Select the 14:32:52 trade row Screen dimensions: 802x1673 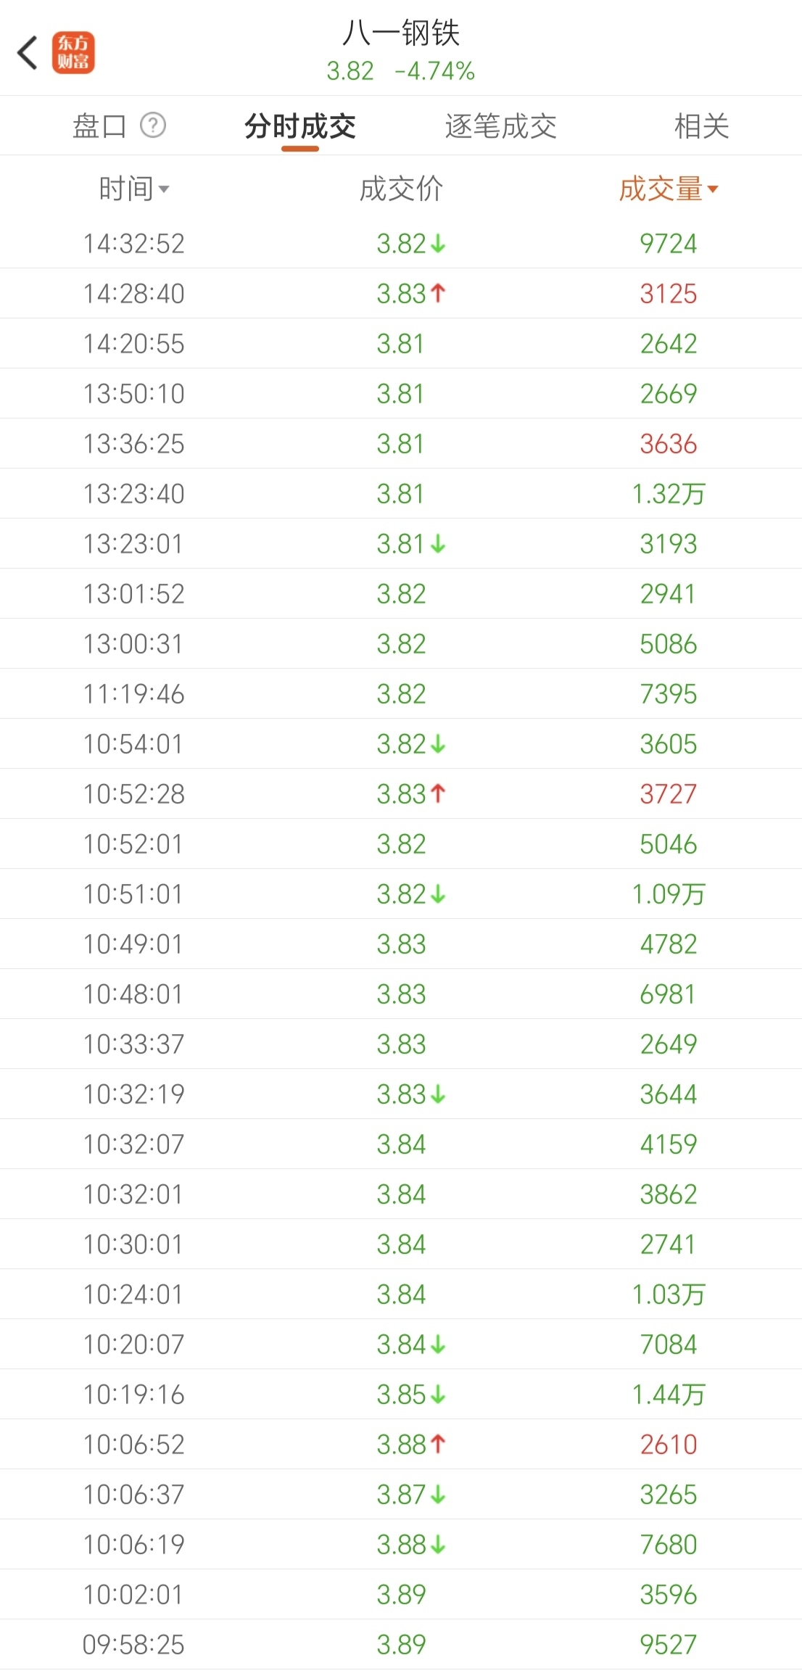[401, 244]
